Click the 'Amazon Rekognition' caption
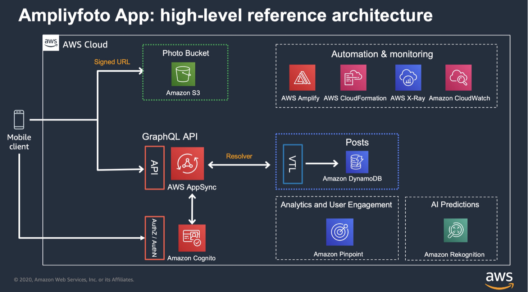The image size is (528, 292). [x=455, y=255]
